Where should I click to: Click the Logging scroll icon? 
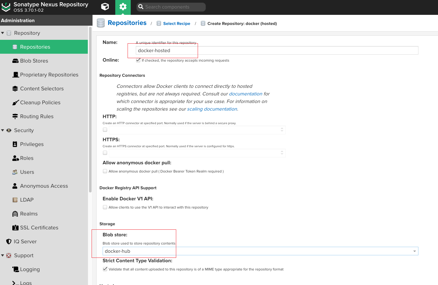15,269
